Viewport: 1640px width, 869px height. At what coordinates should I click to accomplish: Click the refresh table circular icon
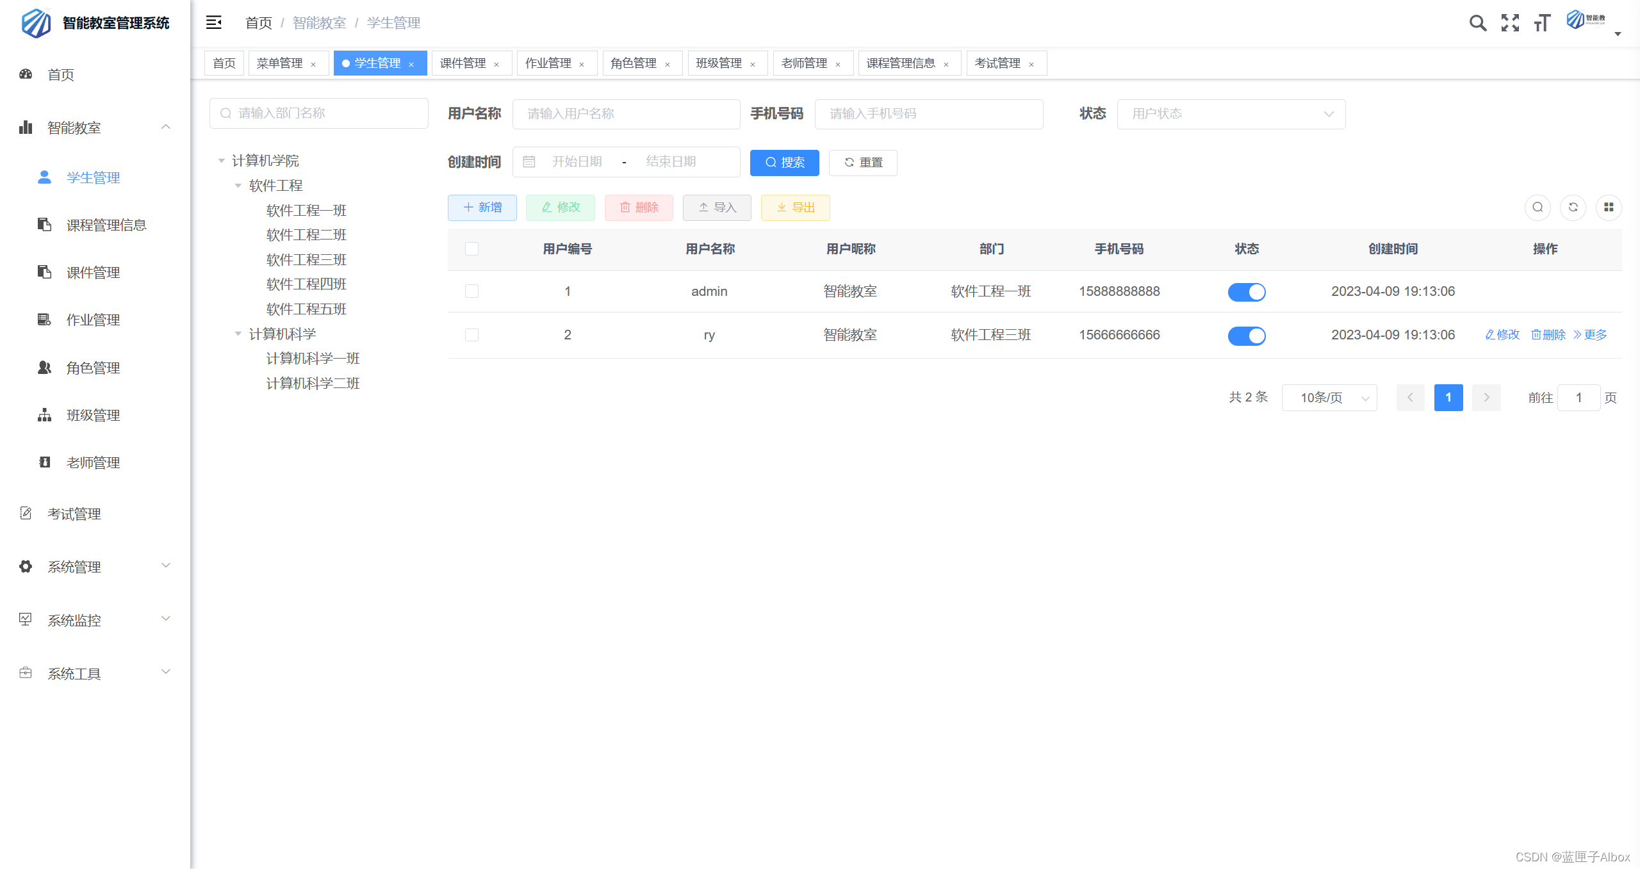pos(1573,207)
